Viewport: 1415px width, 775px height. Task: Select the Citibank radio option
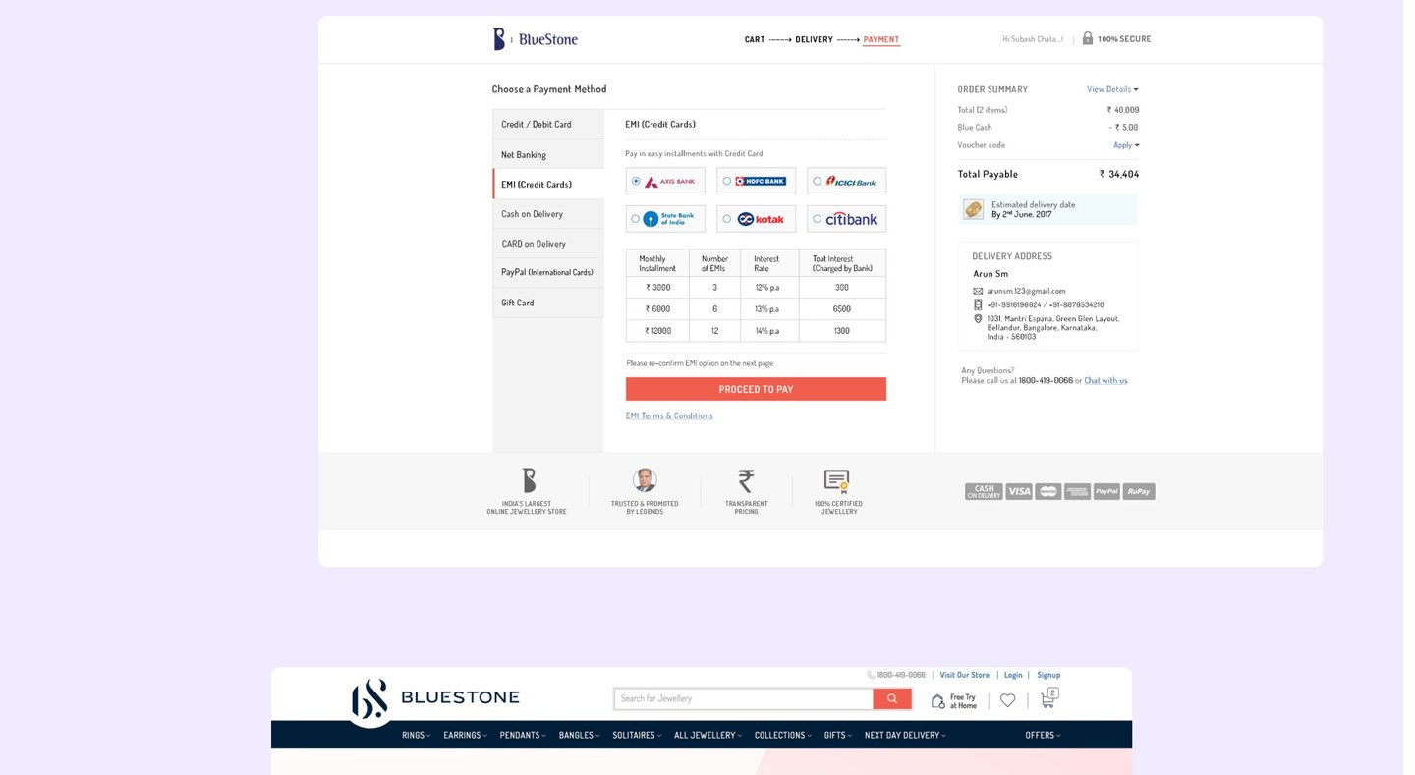pyautogui.click(x=818, y=219)
